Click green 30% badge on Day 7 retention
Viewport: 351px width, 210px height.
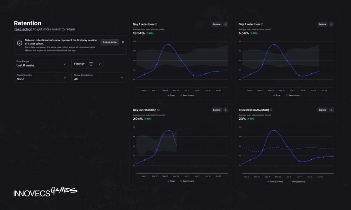254,33
